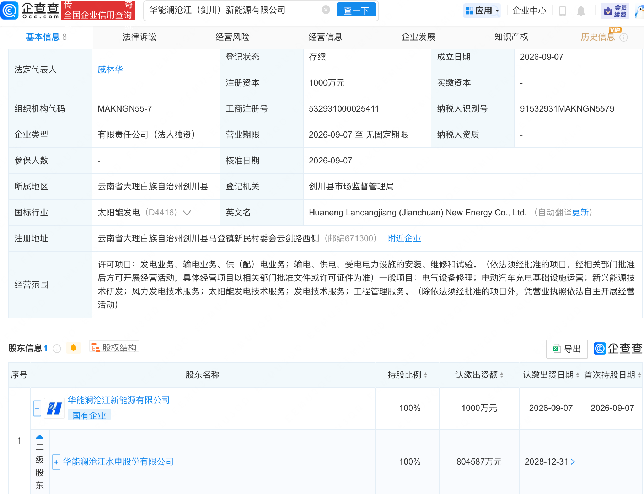Click the 查一下 search button
644x494 pixels.
(356, 10)
